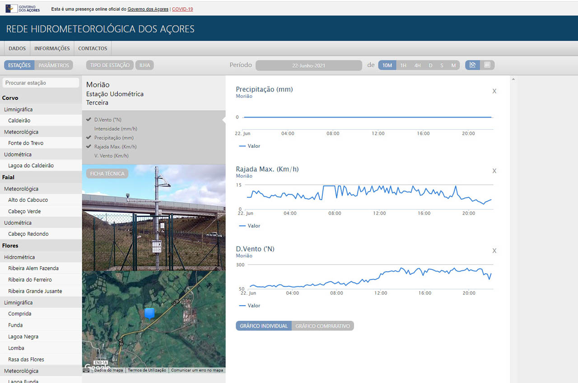Open the Ilha filter dropdown
The width and height of the screenshot is (578, 383).
click(x=144, y=65)
